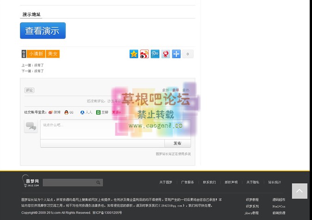Click the comment avatar speech-bubble icon
Screen dimensions: 312x220
(31, 126)
